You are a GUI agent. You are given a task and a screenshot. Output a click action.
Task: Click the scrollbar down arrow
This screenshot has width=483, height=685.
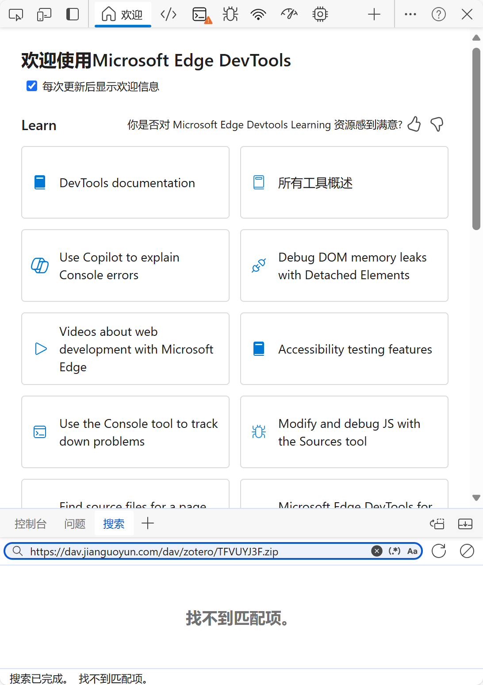[x=476, y=498]
